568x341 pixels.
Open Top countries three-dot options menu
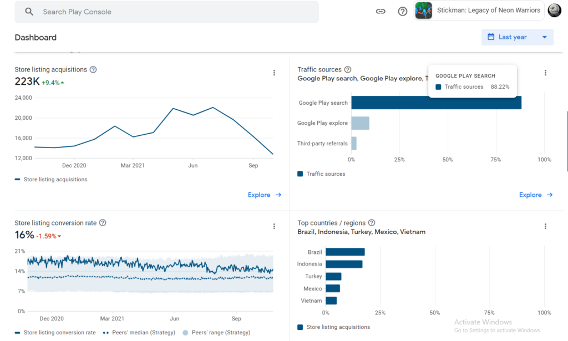tap(545, 226)
